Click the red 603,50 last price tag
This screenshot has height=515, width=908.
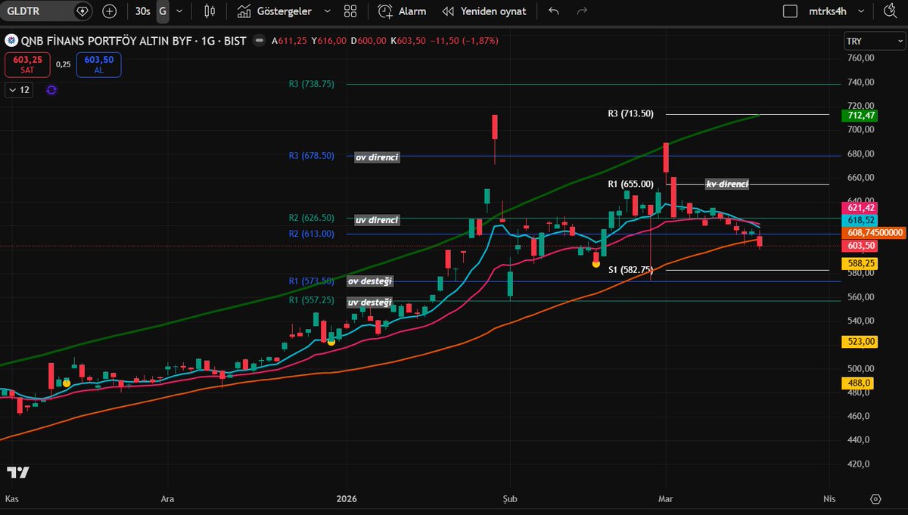860,246
